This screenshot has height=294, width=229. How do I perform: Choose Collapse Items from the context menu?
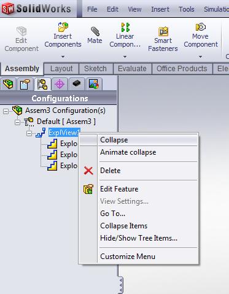(x=139, y=226)
